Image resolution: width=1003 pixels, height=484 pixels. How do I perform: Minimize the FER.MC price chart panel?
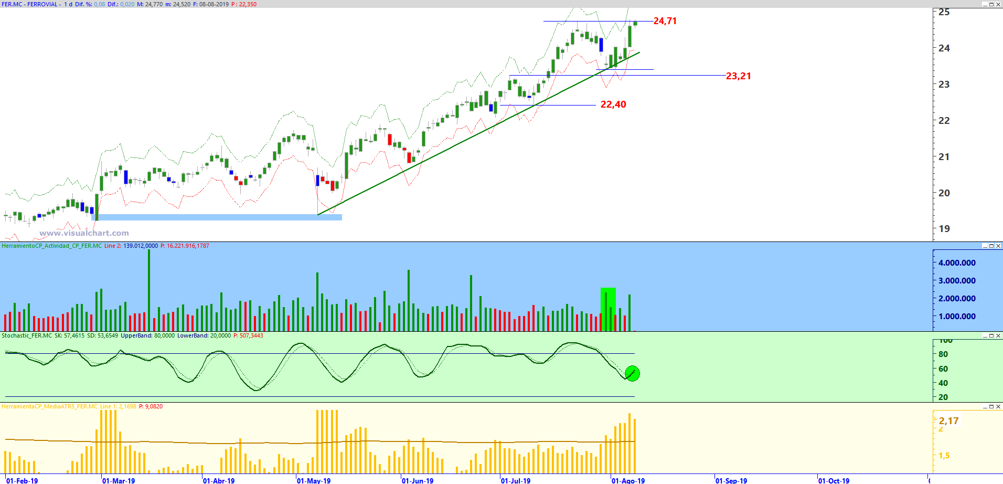(985, 4)
